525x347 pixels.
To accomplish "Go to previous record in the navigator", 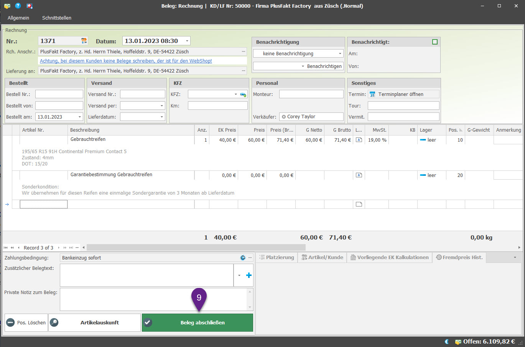I will point(19,248).
